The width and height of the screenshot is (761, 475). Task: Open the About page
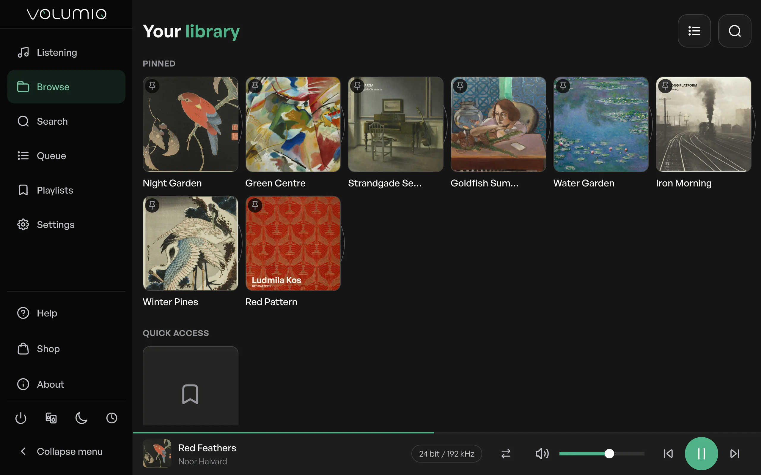tap(66, 384)
